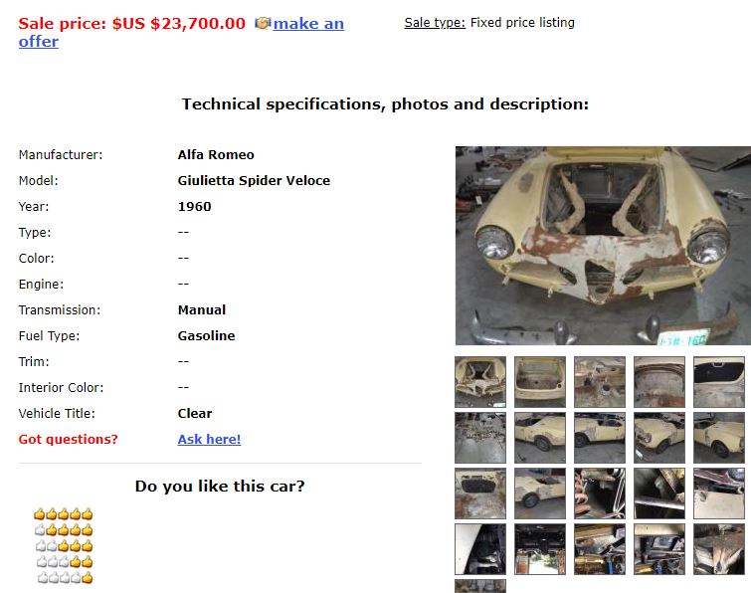Click the handshake icon beside make an offer
Screen dimensions: 751x593
[263, 23]
